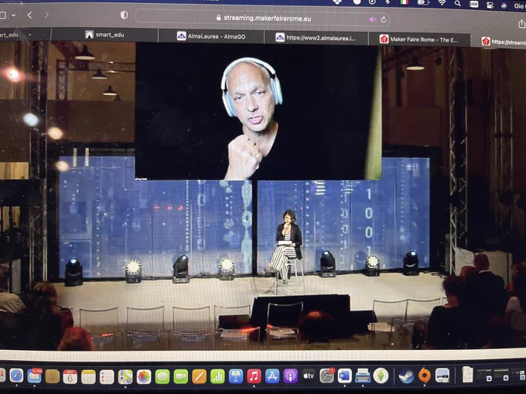Switch to the smart_edu tab
Image resolution: width=526 pixels, height=394 pixels.
pyautogui.click(x=104, y=35)
